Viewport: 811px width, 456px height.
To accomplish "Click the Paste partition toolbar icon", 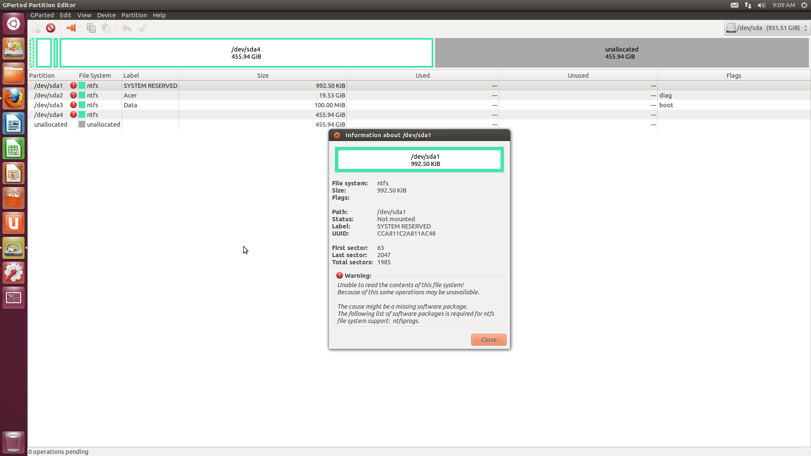I will [106, 28].
